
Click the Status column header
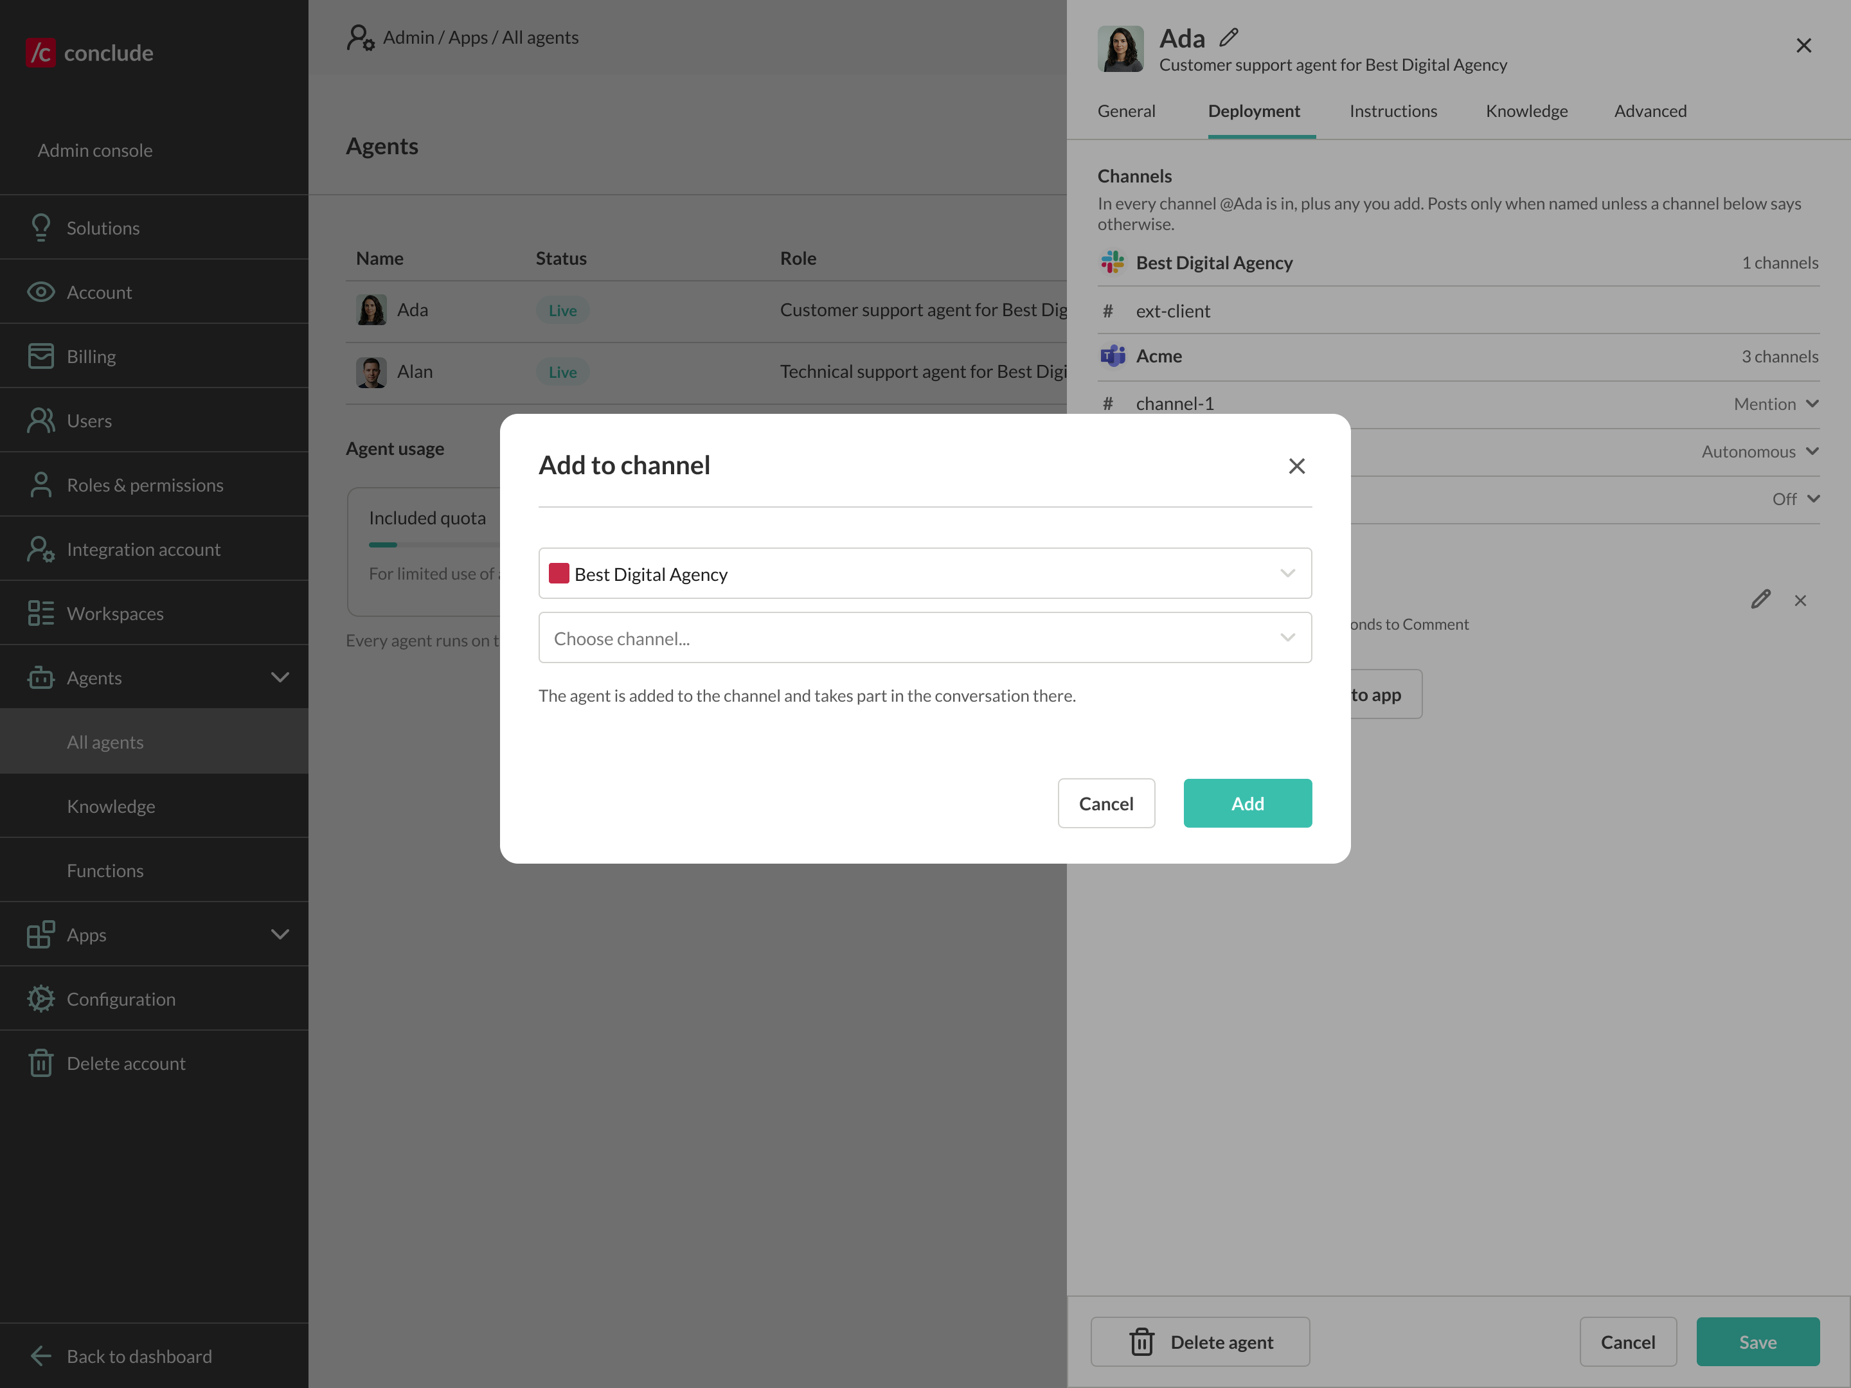[x=560, y=258]
